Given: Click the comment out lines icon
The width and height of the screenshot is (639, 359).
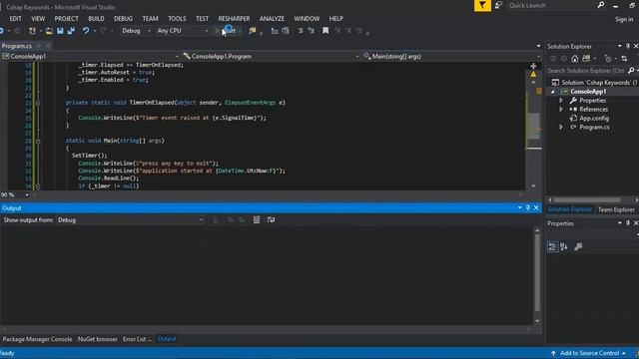Looking at the screenshot, I should click(275, 31).
